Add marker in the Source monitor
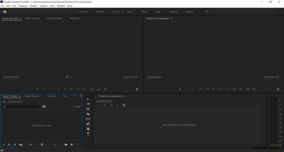284x152 pixels. coord(38,89)
